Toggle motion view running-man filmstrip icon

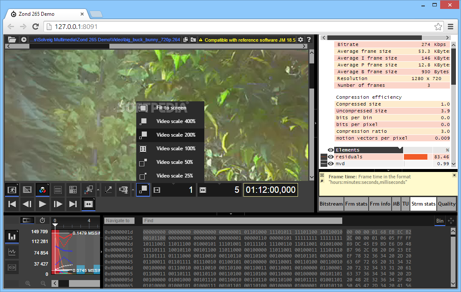12,190
